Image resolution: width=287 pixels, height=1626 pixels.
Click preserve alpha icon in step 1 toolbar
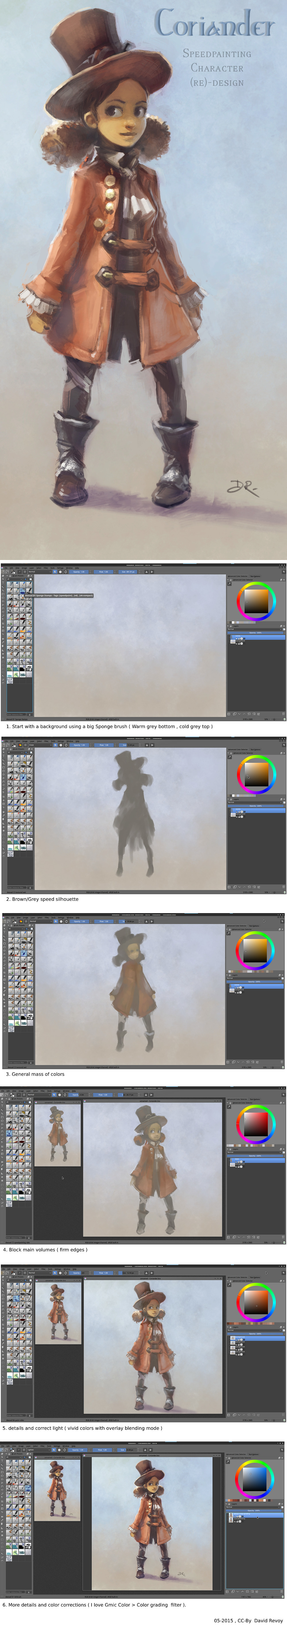coord(60,572)
